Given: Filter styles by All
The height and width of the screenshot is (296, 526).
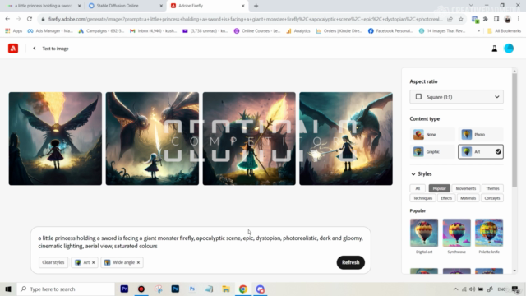Looking at the screenshot, I should click(x=418, y=188).
